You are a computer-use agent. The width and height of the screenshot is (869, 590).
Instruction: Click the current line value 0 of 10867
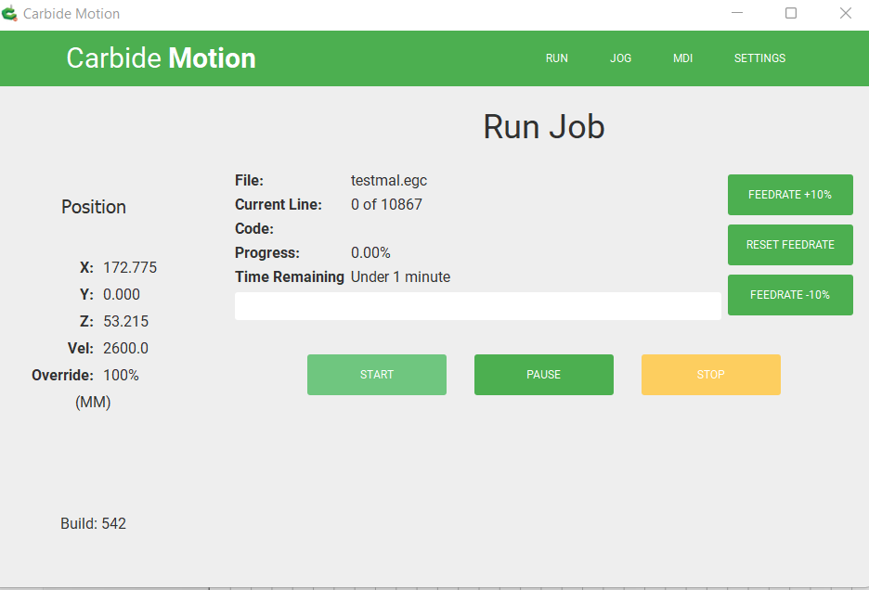pyautogui.click(x=386, y=204)
